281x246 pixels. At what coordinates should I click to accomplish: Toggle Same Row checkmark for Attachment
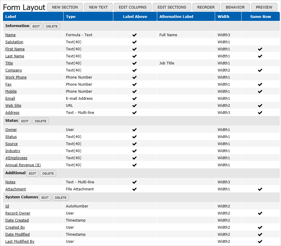click(260, 189)
